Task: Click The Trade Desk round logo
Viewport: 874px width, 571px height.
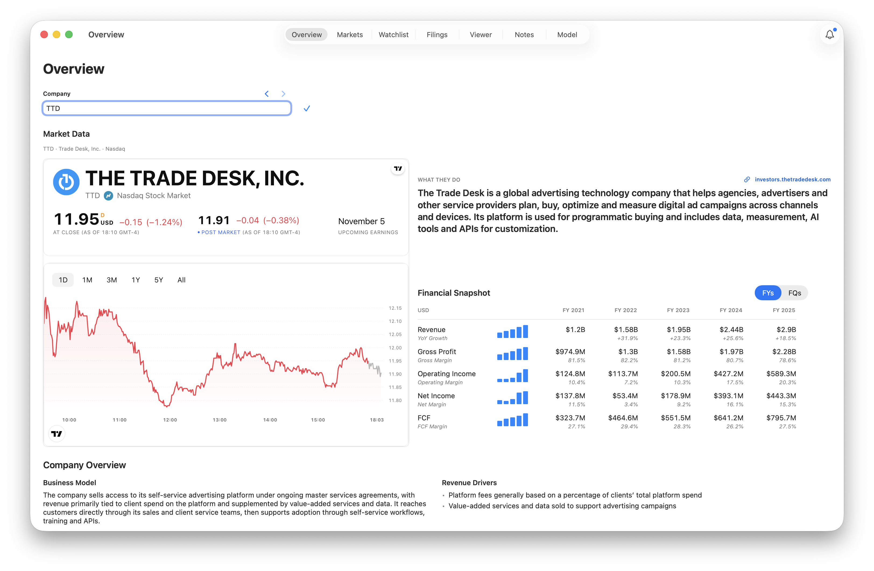Action: [x=66, y=182]
